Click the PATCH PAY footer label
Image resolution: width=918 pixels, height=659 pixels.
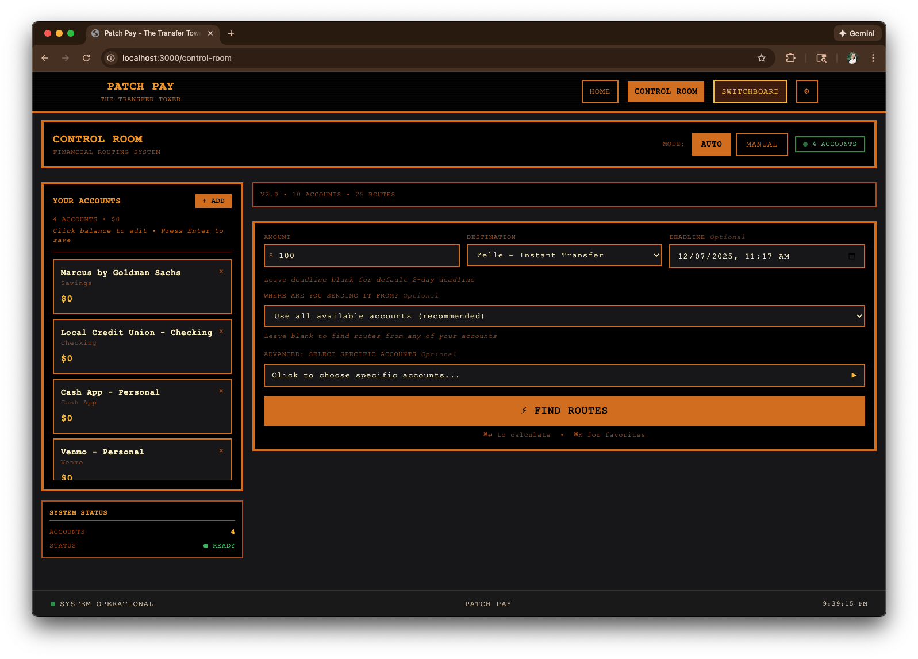(488, 604)
